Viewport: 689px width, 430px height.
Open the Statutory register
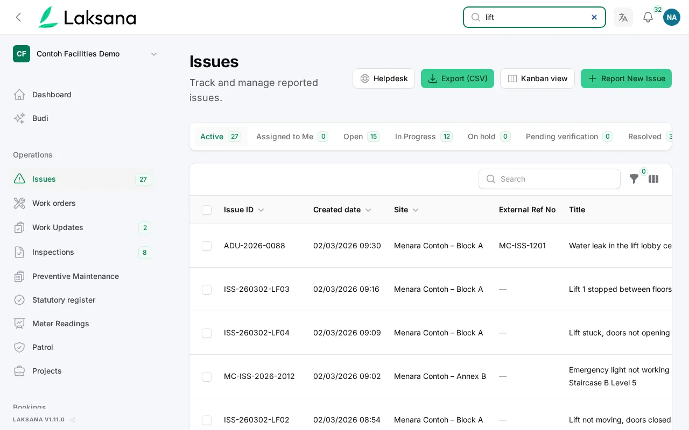pyautogui.click(x=82, y=300)
